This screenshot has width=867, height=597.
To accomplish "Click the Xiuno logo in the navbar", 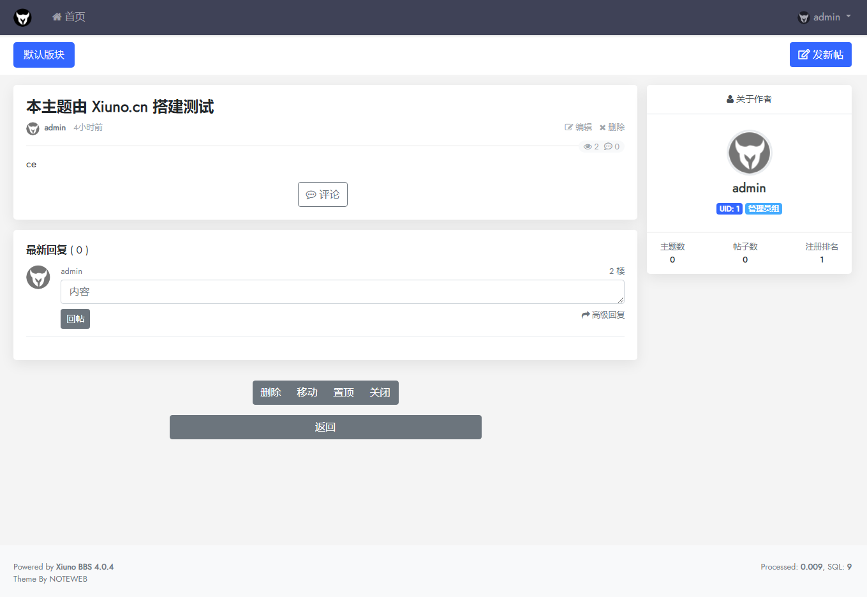I will click(x=23, y=17).
